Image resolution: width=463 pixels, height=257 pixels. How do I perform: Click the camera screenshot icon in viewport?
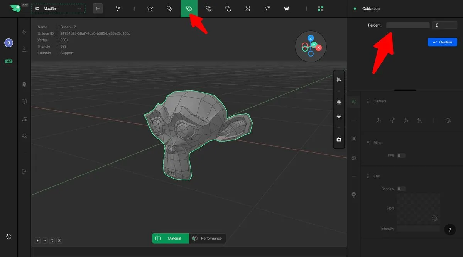tap(339, 140)
